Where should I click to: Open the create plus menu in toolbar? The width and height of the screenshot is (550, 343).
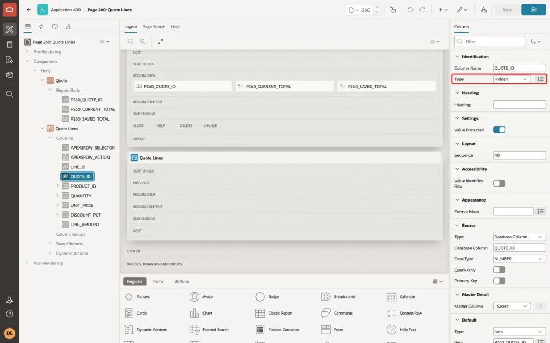coord(443,10)
